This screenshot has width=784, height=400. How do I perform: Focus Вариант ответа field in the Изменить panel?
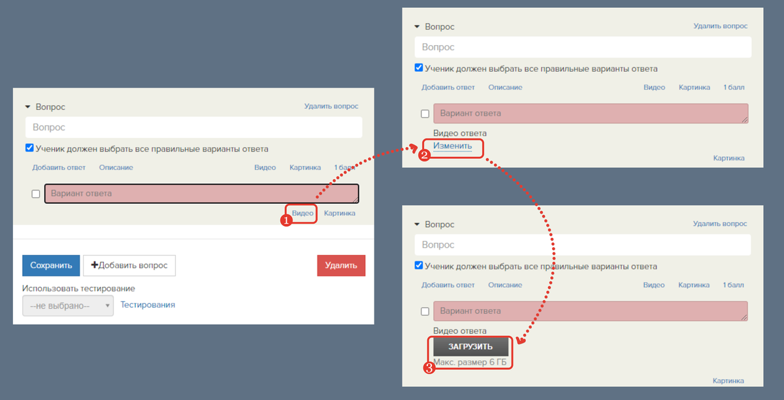point(591,113)
